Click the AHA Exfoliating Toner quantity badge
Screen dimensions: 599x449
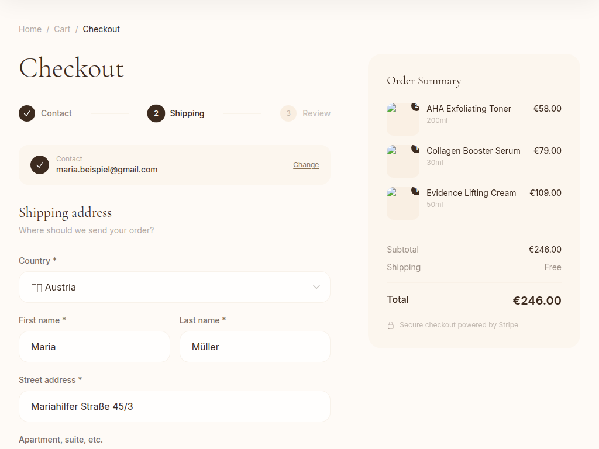tap(415, 107)
